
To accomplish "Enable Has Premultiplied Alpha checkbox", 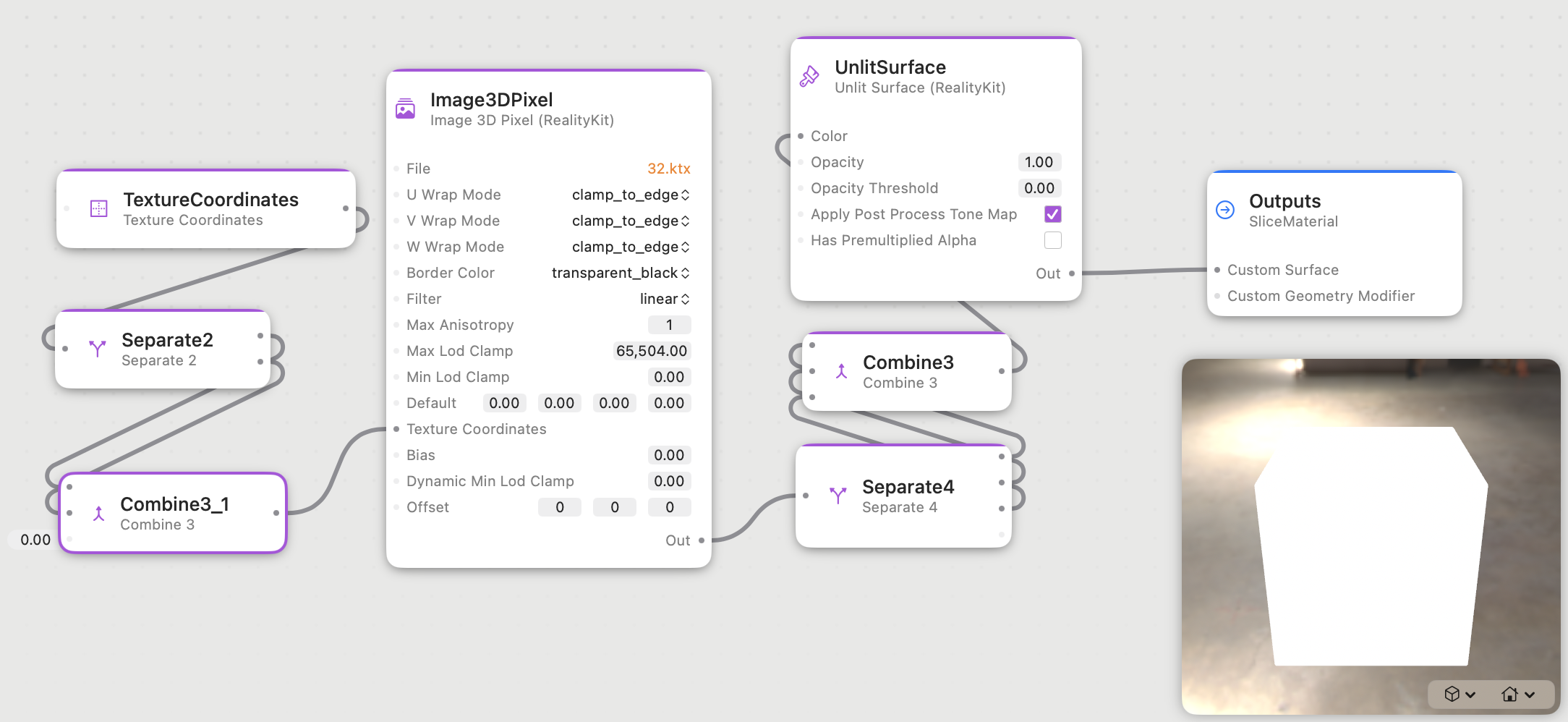I will coord(1053,240).
